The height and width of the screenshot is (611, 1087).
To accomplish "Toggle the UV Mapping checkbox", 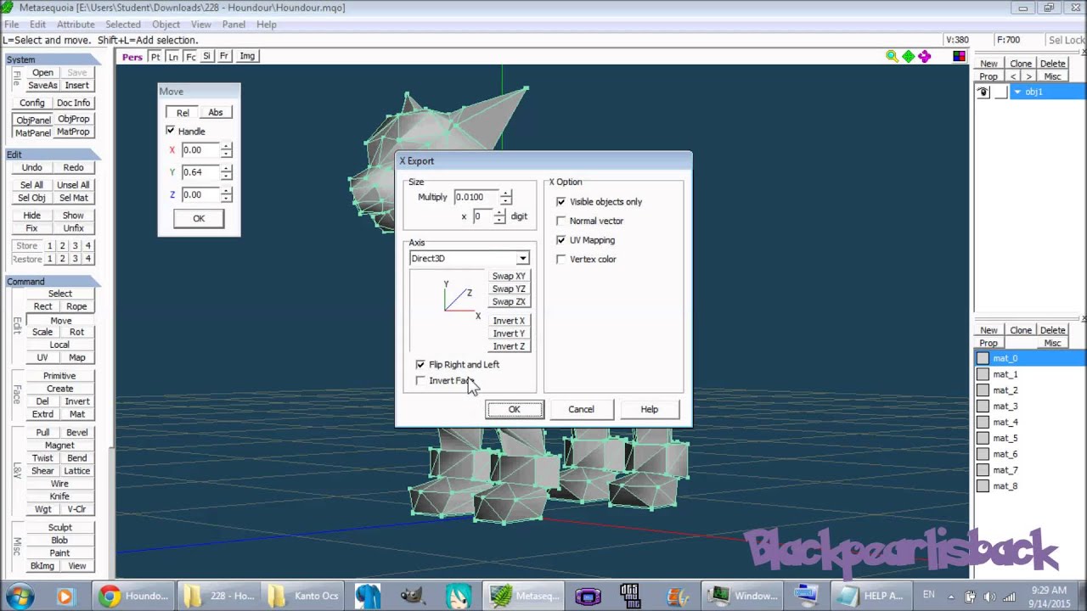I will 560,240.
